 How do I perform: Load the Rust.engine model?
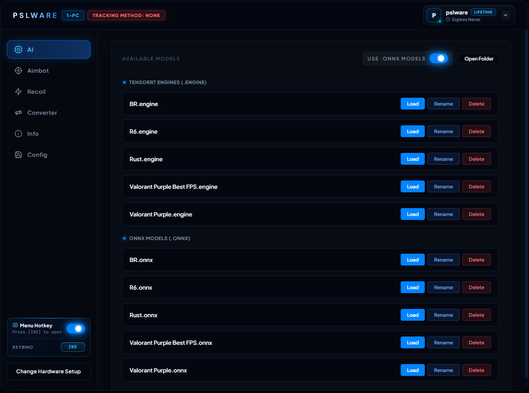pos(413,159)
